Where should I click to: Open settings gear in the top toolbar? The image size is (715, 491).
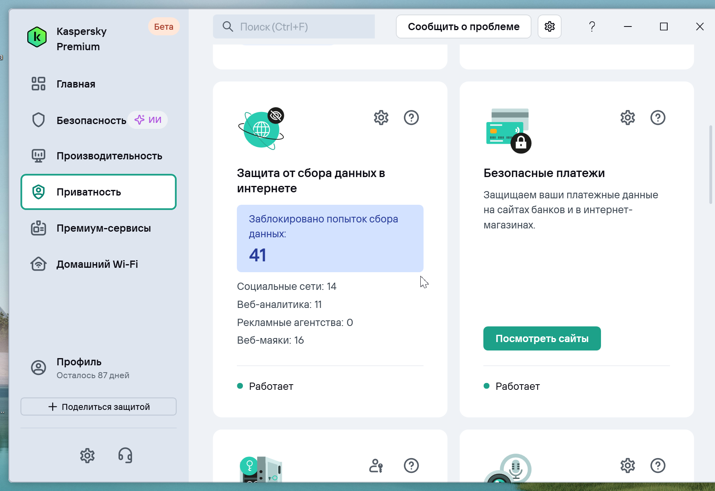[x=550, y=26]
